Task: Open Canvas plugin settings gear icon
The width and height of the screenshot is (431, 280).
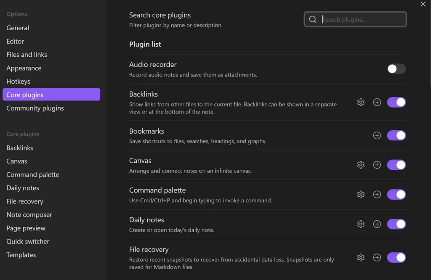Action: pos(361,165)
